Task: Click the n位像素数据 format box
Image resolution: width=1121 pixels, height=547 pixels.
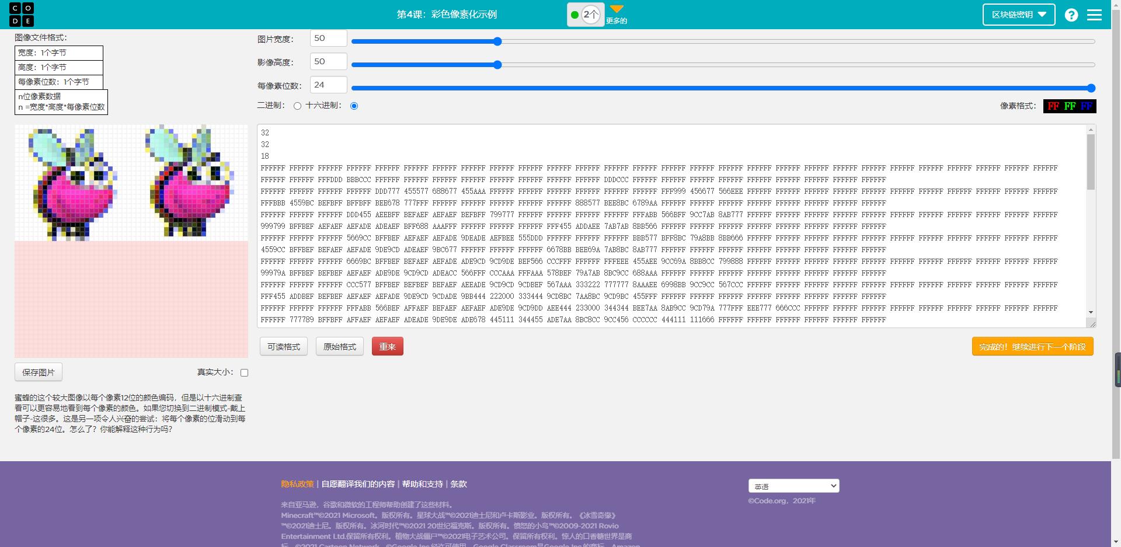Action: (61, 102)
